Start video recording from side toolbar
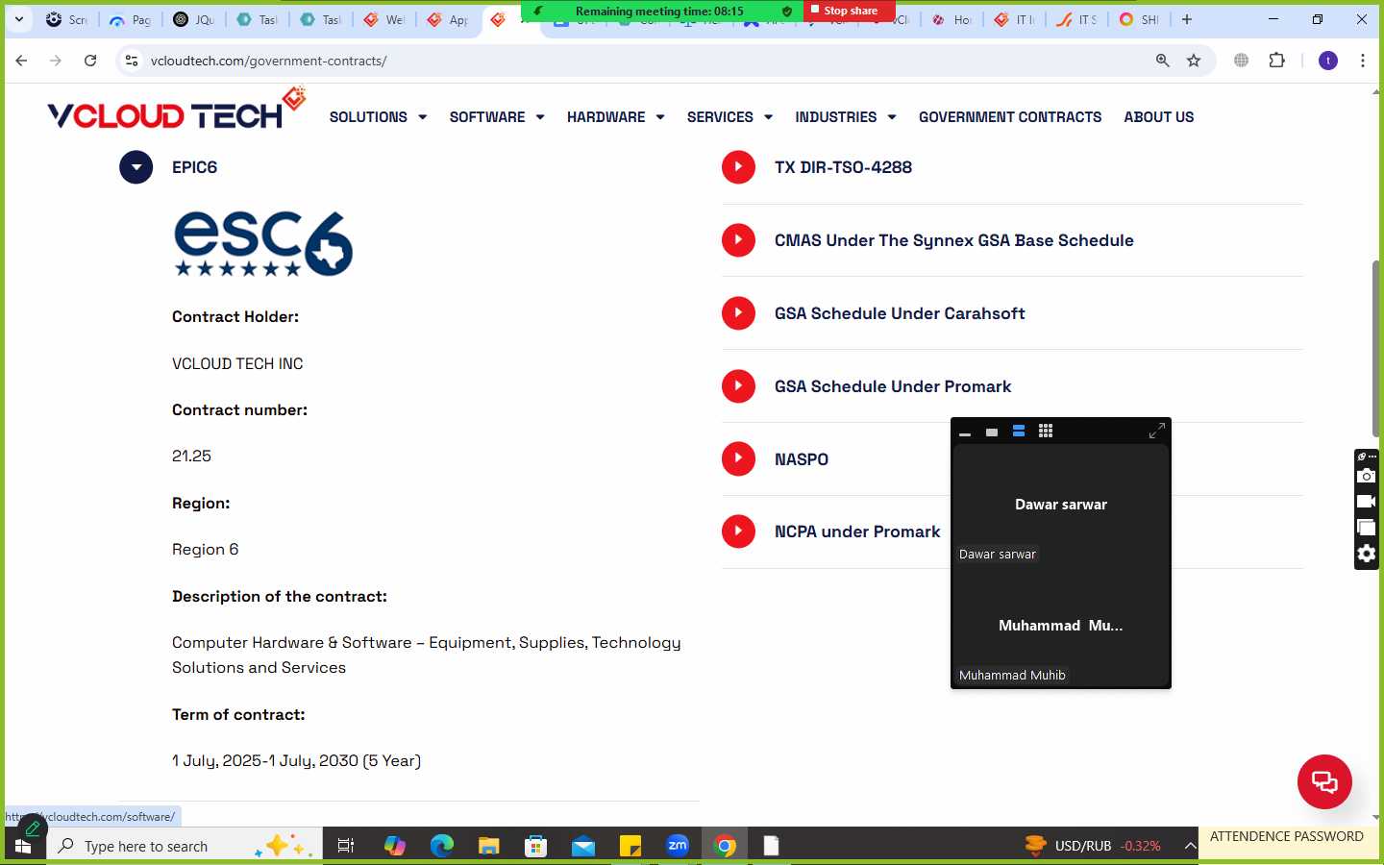The width and height of the screenshot is (1384, 865). (1367, 502)
